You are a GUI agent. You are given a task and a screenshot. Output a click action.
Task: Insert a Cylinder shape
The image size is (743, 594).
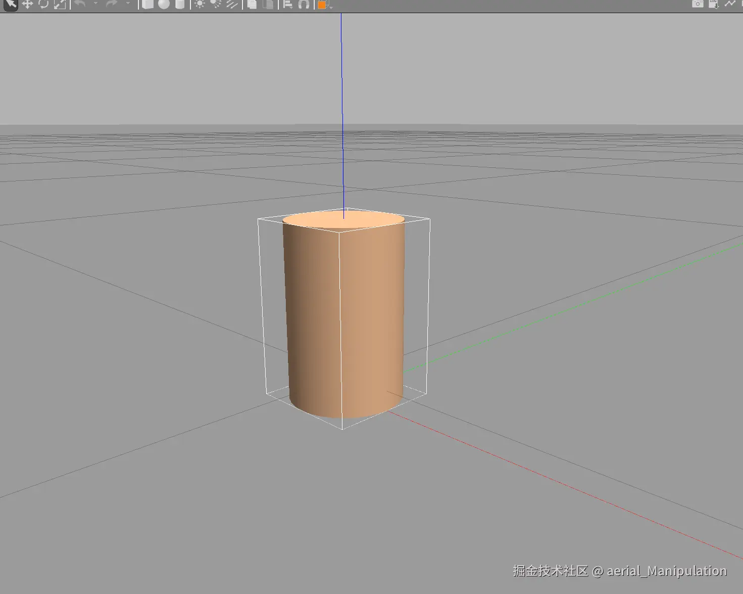(180, 5)
